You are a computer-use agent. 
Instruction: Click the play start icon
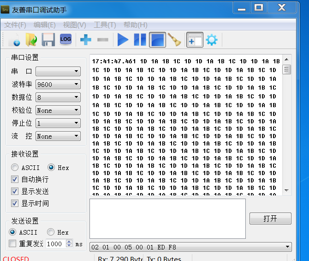pos(123,40)
